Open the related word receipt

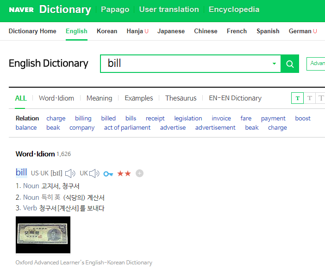155,119
